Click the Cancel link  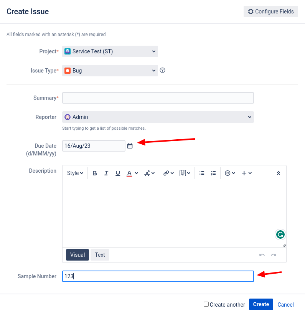[x=285, y=305]
